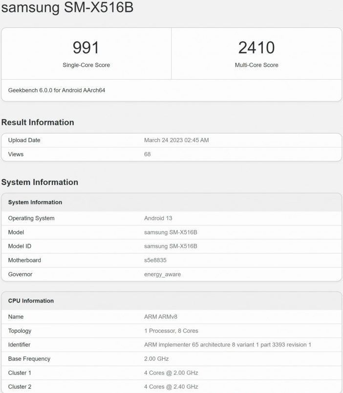Screen dimensions: 343x393
Task: Select the multi-core score value 2410
Action: pyautogui.click(x=257, y=47)
